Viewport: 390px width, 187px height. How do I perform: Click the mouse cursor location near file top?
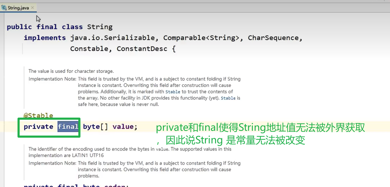(38, 18)
